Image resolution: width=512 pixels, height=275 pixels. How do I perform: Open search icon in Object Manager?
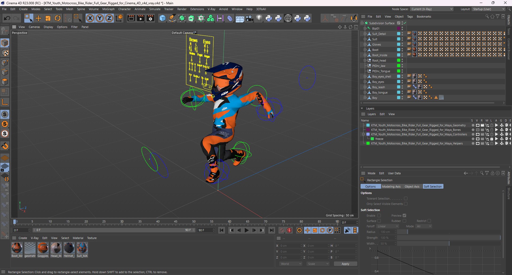[x=487, y=17]
